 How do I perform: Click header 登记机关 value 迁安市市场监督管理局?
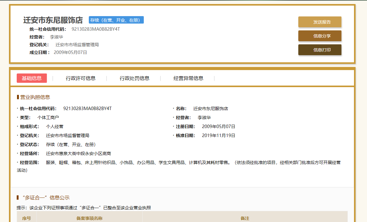(77, 45)
